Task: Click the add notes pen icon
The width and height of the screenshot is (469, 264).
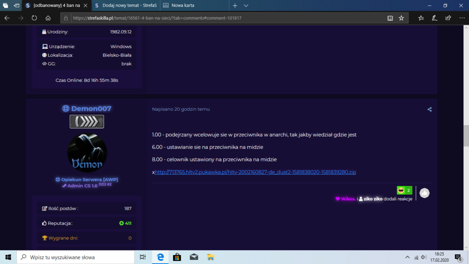Action: (435, 18)
